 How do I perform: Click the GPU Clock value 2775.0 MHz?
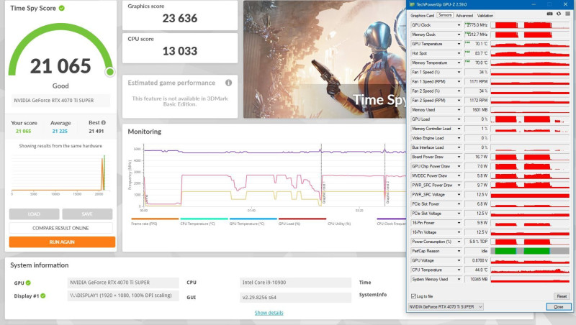tap(477, 25)
